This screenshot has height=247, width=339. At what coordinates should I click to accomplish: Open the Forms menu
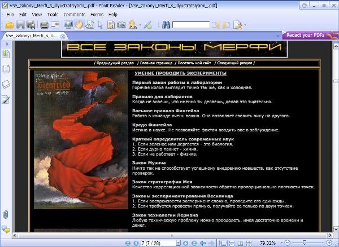coord(97,15)
